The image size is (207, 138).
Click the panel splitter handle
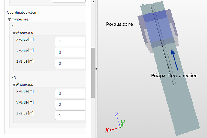(96, 69)
